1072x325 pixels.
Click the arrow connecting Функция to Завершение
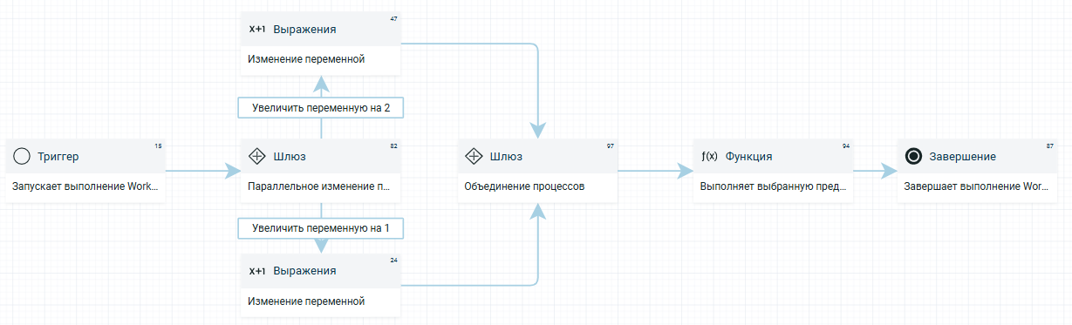(x=875, y=172)
